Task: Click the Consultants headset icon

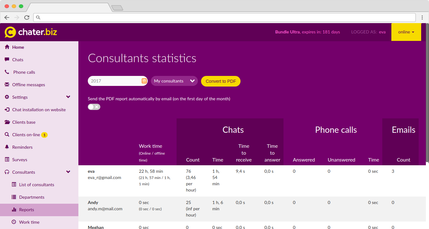Action: [x=7, y=172]
